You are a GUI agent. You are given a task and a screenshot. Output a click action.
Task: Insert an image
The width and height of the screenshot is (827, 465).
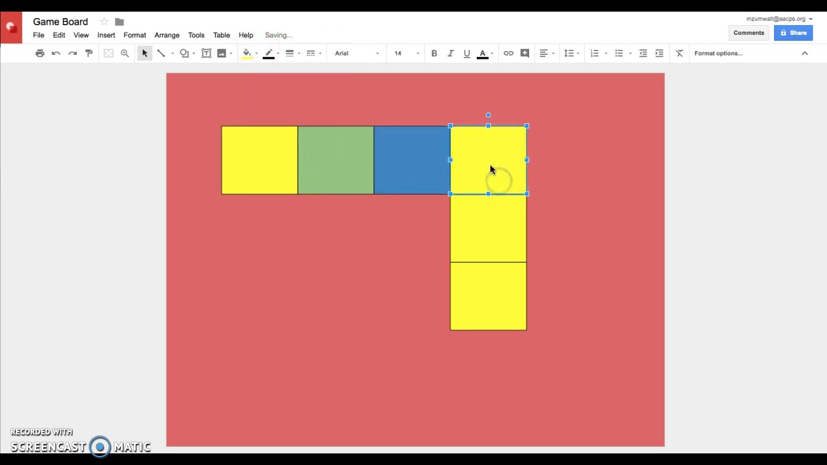pos(222,53)
